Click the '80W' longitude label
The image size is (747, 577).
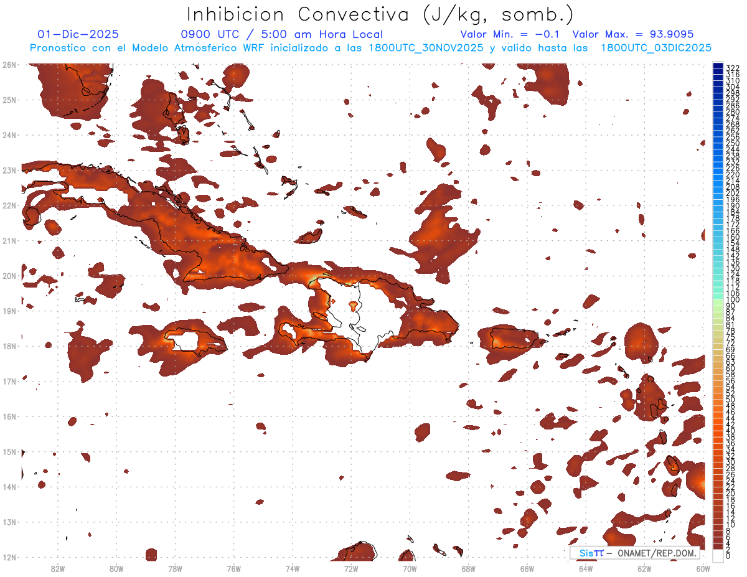coord(116,568)
